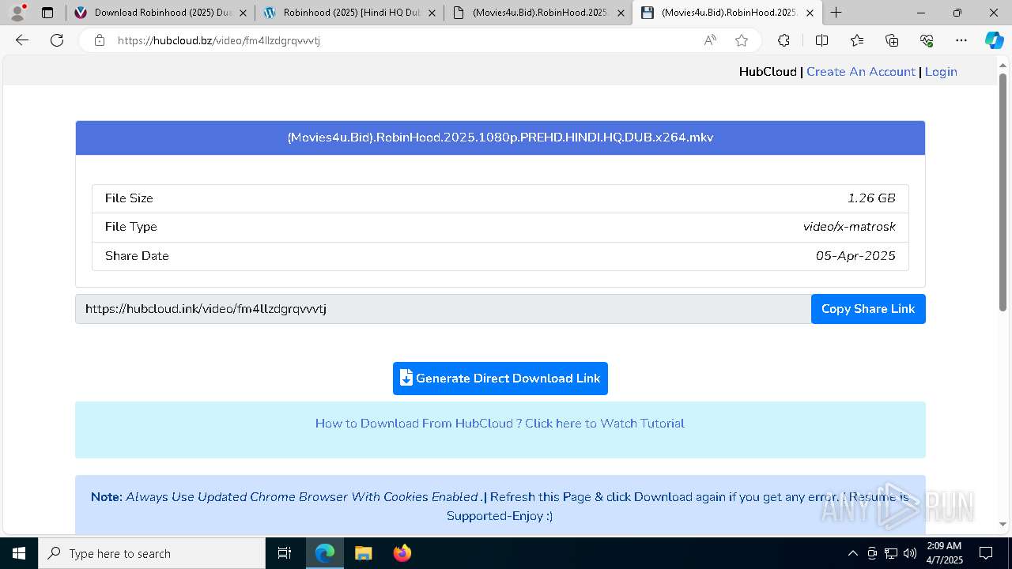The height and width of the screenshot is (569, 1012).
Task: Open the Windows Start menu
Action: (x=19, y=553)
